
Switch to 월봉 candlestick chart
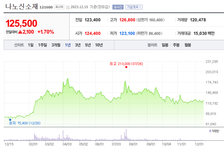pos(188,45)
